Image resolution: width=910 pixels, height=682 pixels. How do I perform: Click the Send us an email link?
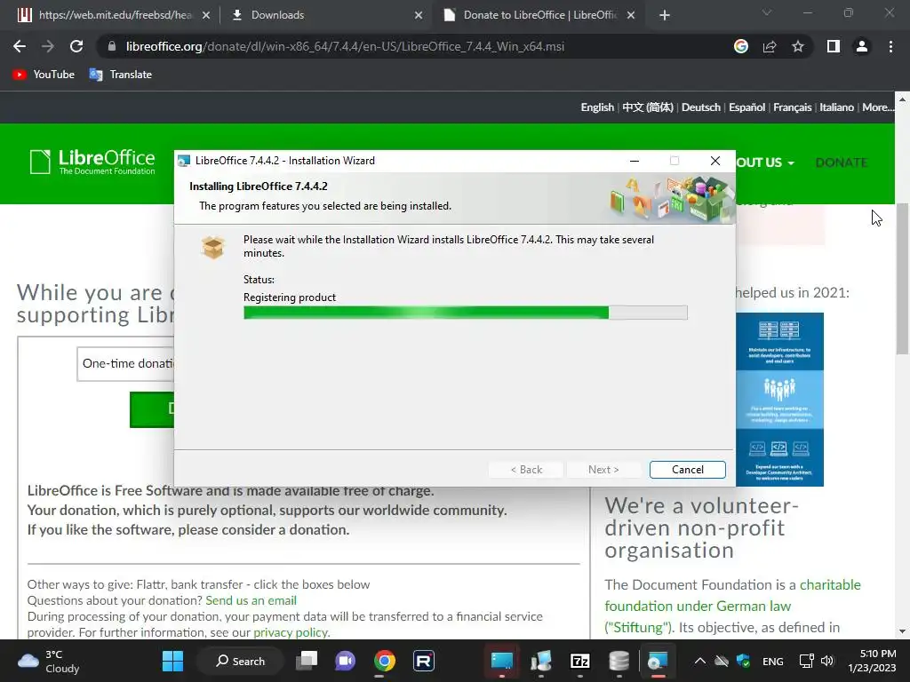tap(251, 600)
